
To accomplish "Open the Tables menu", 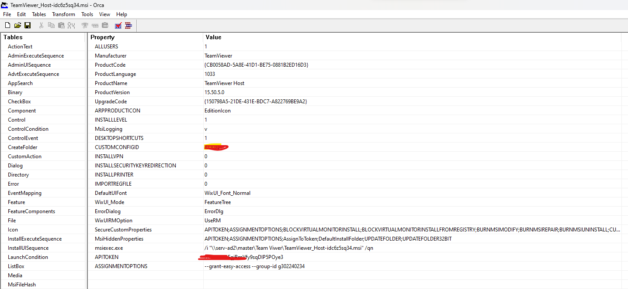I will [39, 14].
